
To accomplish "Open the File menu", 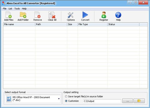I will pos(4,9).
